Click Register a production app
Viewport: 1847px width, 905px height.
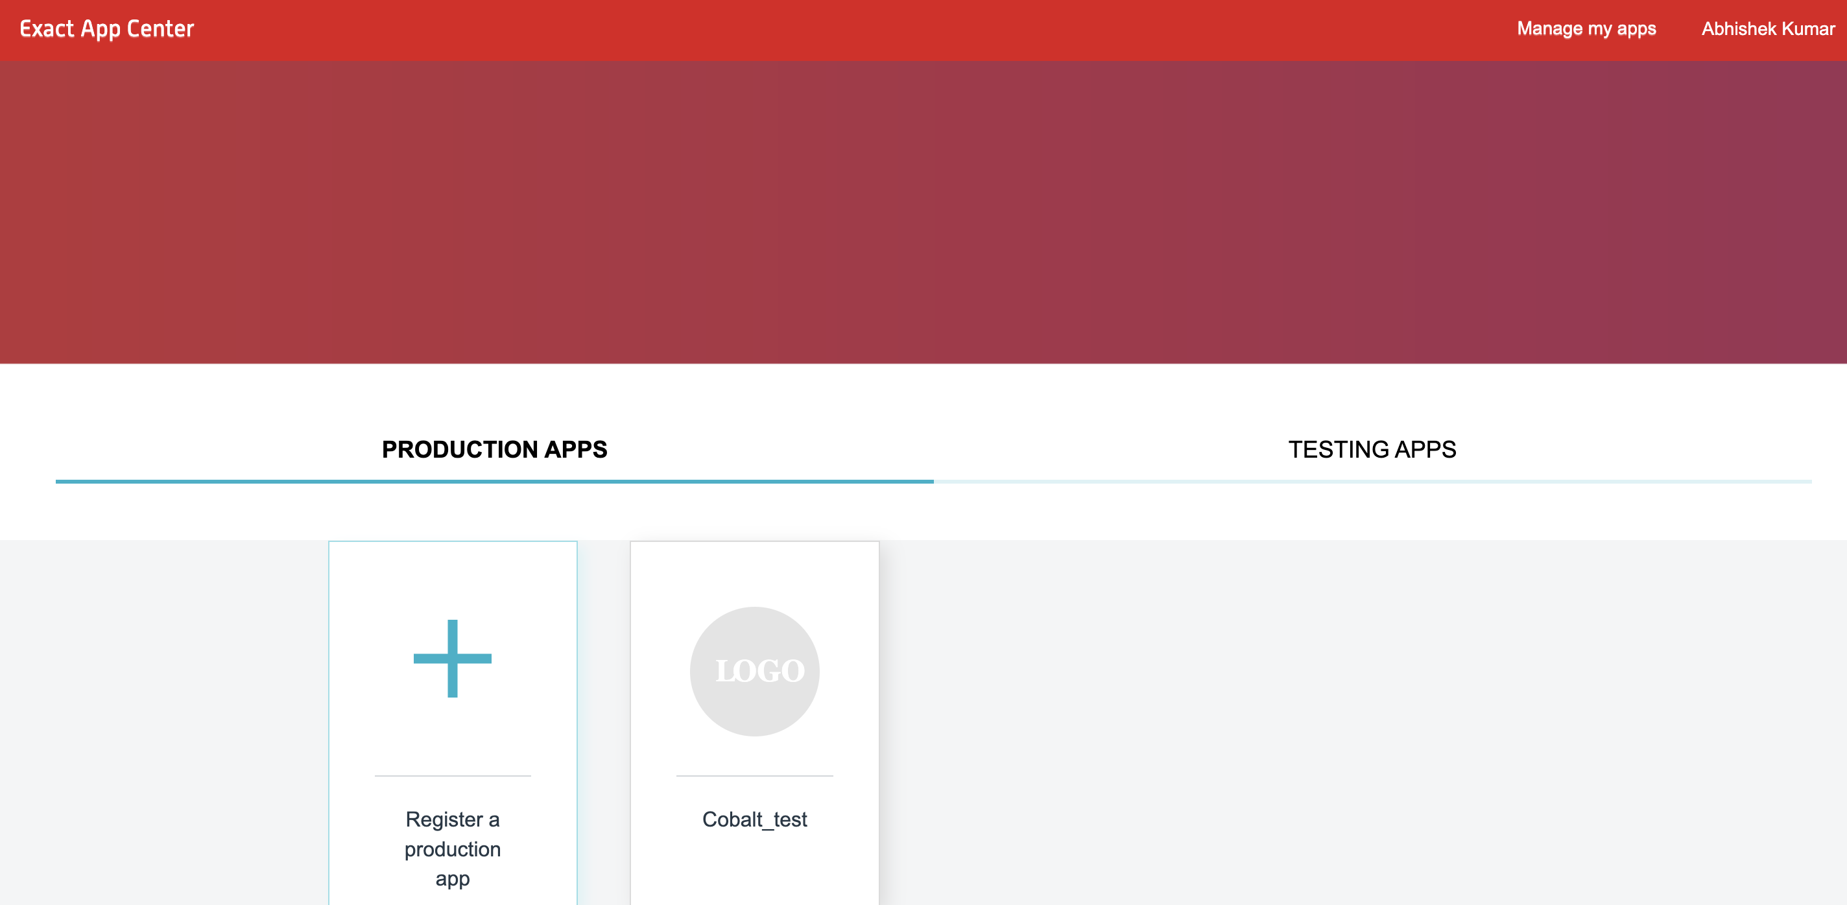453,849
